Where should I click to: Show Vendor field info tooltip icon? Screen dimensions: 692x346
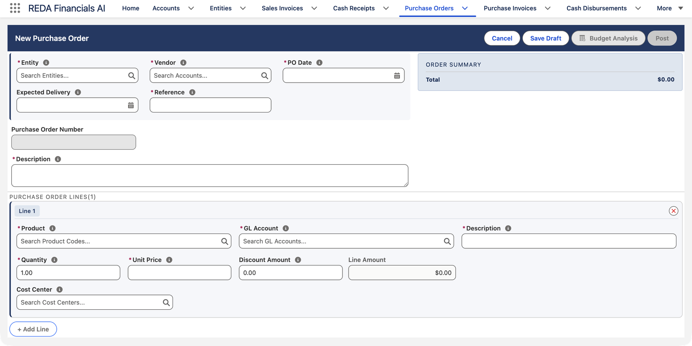pyautogui.click(x=183, y=63)
